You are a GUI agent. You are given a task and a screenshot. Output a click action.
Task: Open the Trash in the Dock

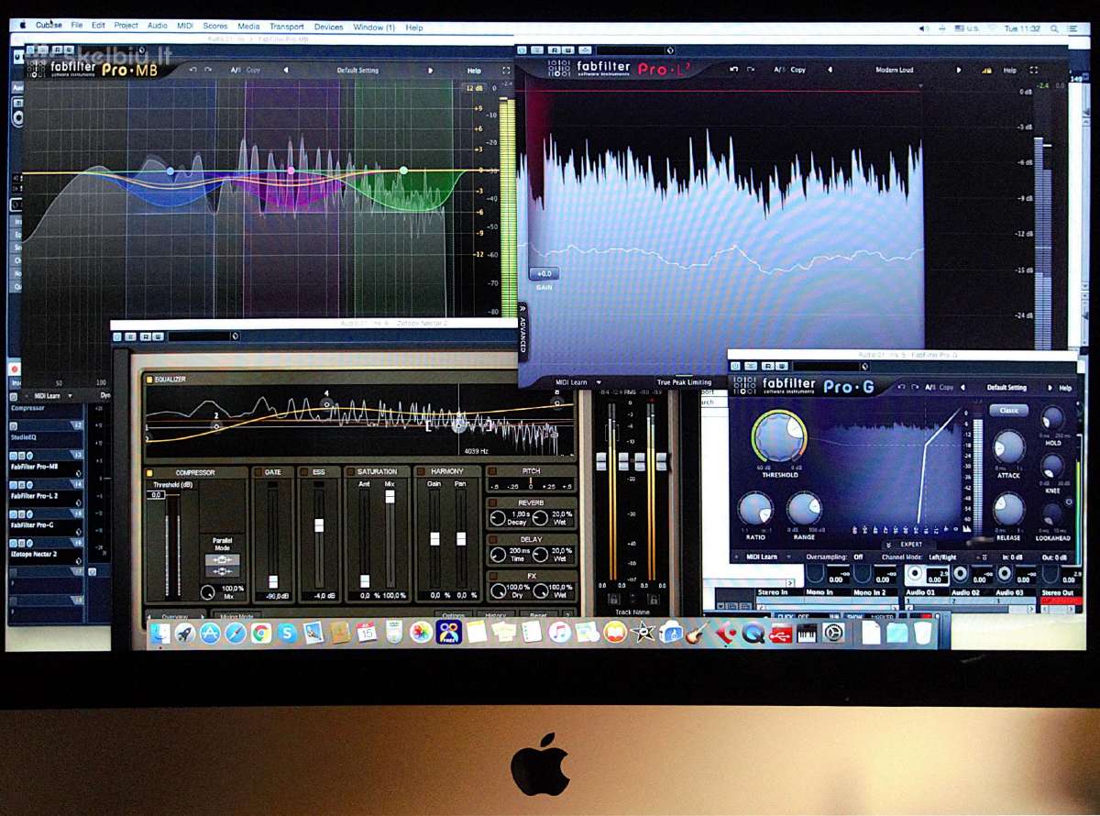922,633
